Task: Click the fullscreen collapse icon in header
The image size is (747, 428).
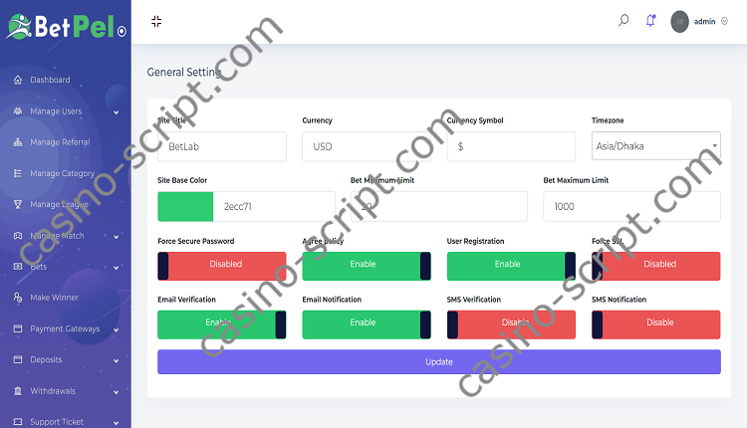Action: [156, 21]
